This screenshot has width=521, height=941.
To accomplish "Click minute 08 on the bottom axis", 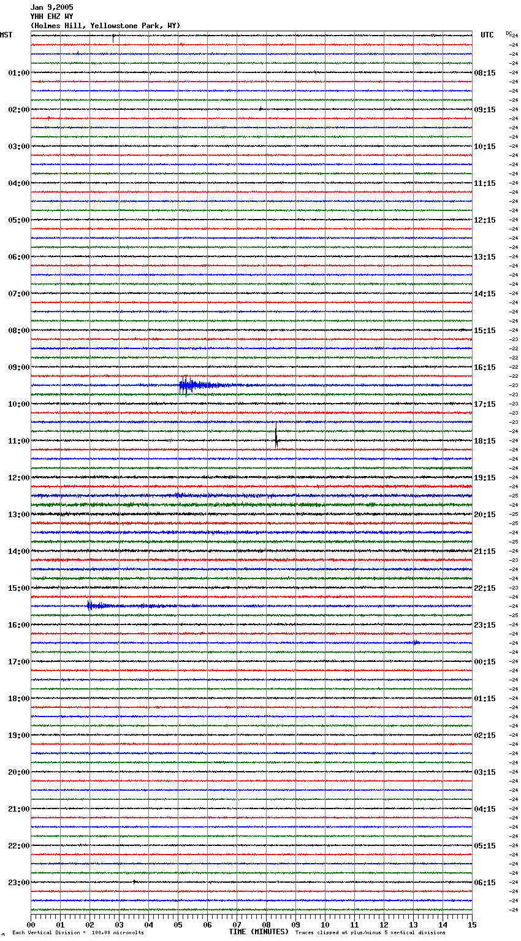I will coord(266,924).
